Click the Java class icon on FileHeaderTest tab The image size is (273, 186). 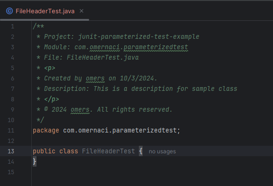[9, 11]
